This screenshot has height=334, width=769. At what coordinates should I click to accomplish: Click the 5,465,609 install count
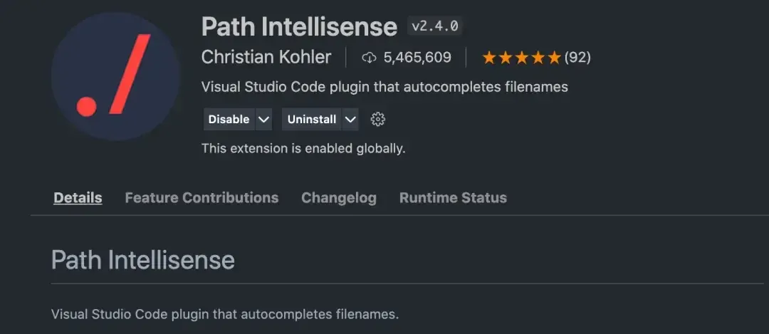(x=417, y=58)
